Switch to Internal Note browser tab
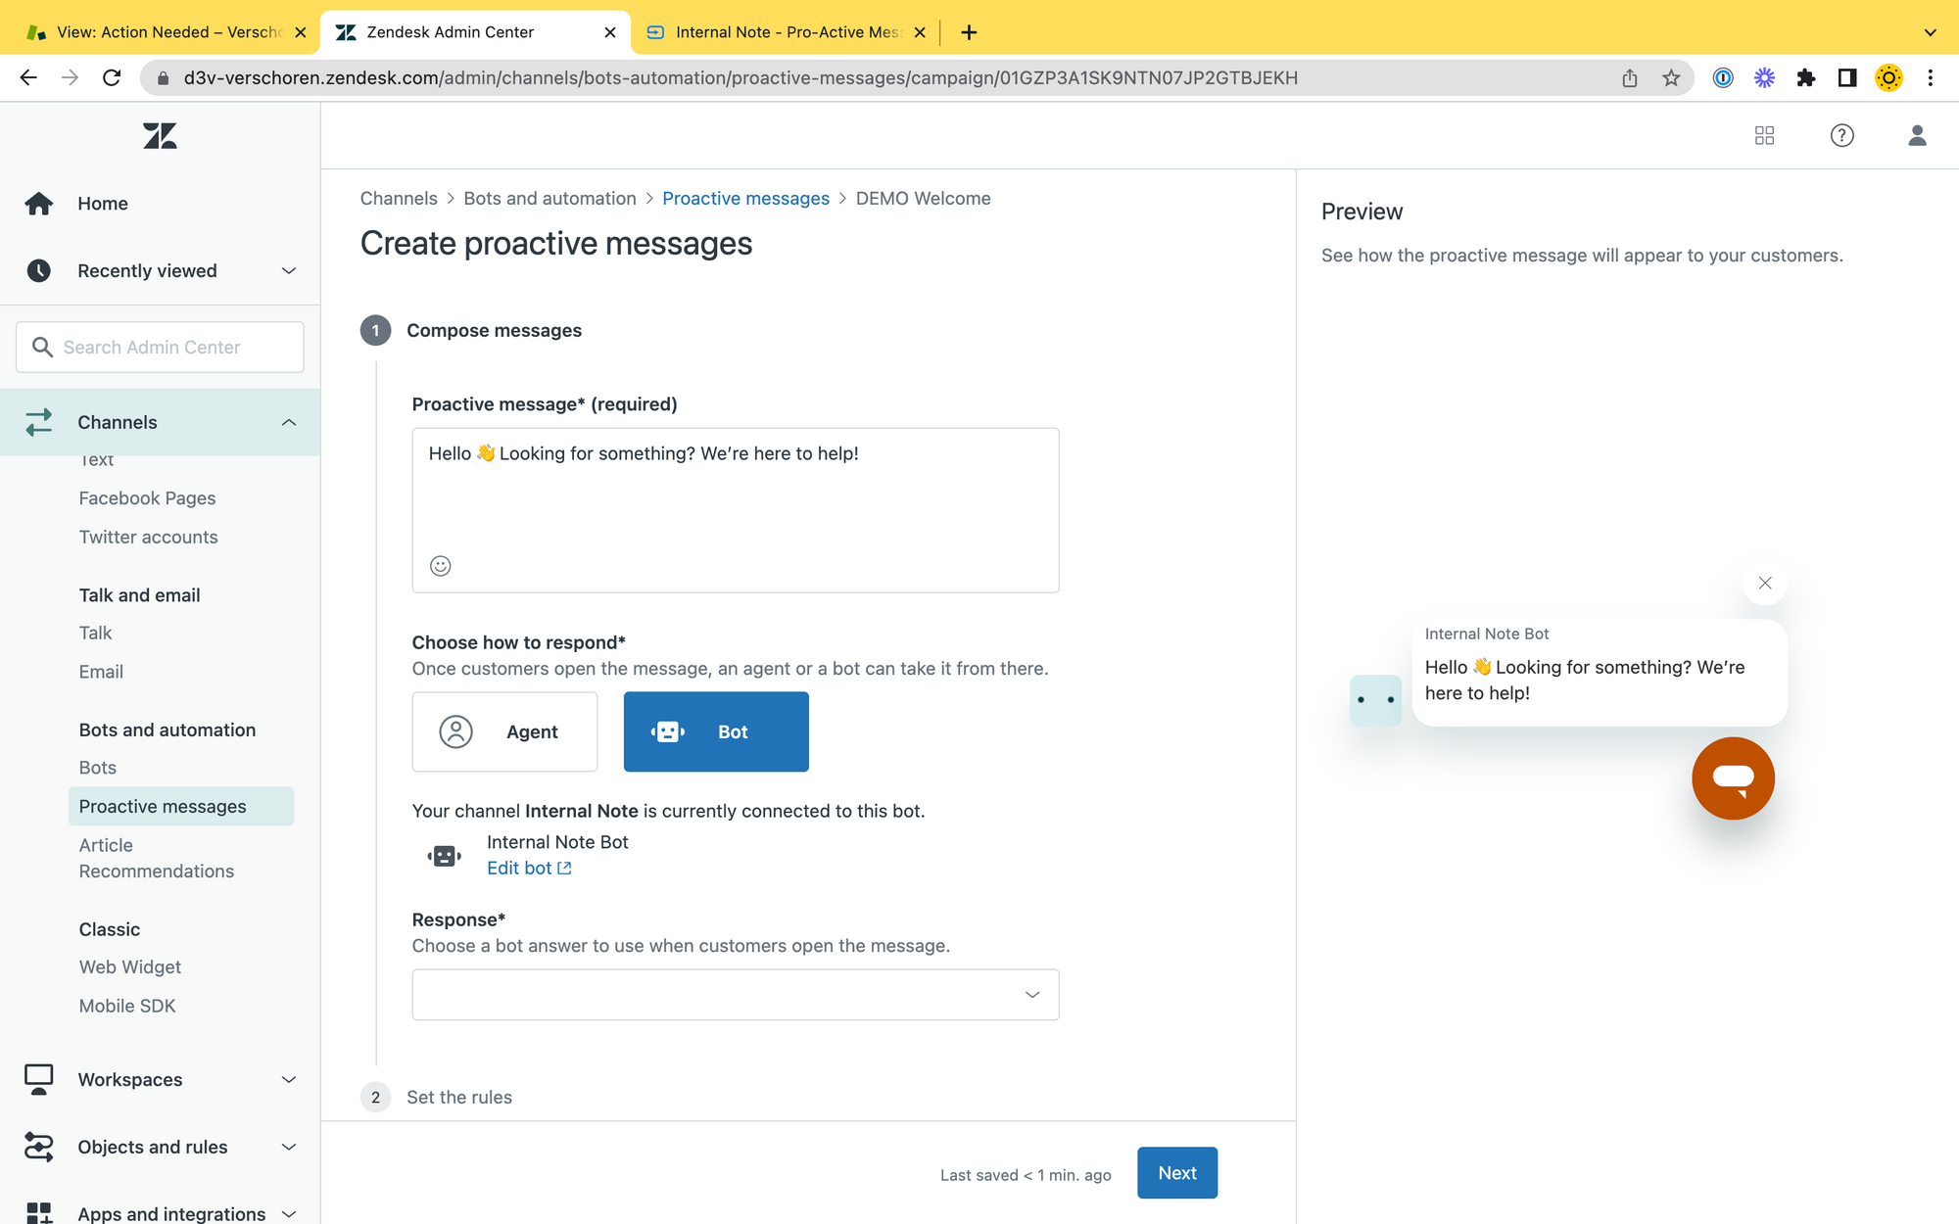 click(x=786, y=32)
